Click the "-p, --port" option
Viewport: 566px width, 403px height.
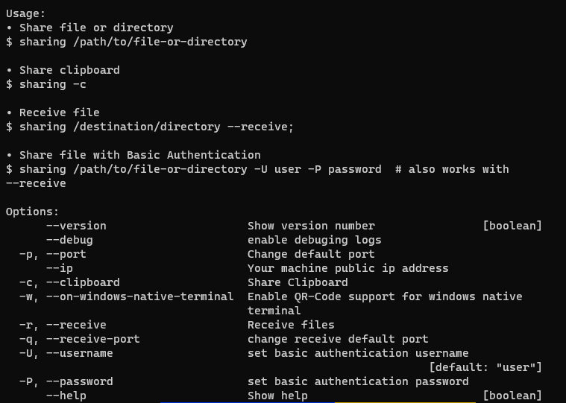(53, 254)
